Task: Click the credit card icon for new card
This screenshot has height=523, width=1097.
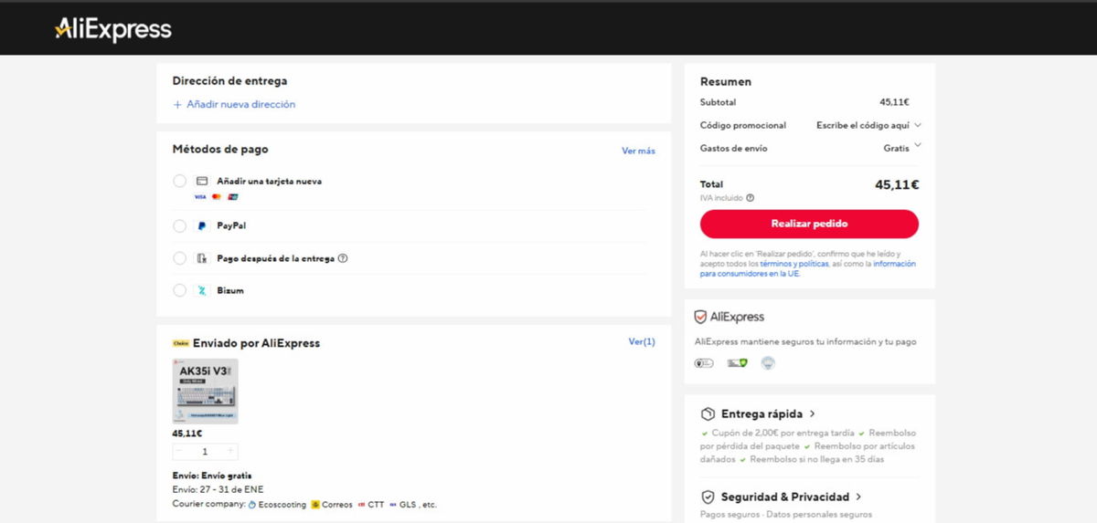Action: [202, 182]
